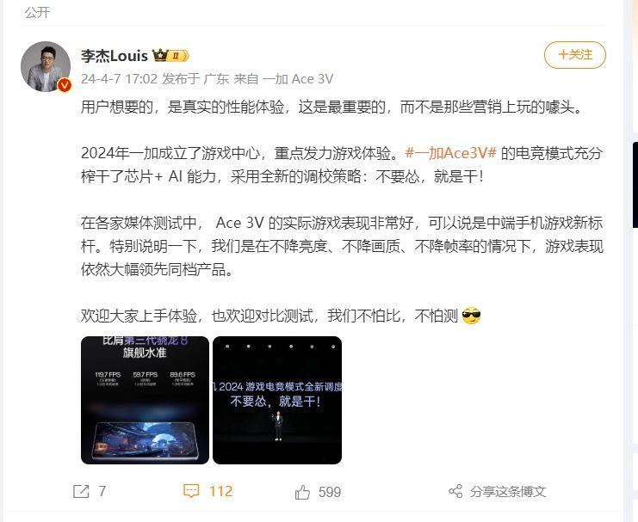The width and height of the screenshot is (638, 522).
Task: Open comments via the speech bubble icon
Action: point(191,491)
